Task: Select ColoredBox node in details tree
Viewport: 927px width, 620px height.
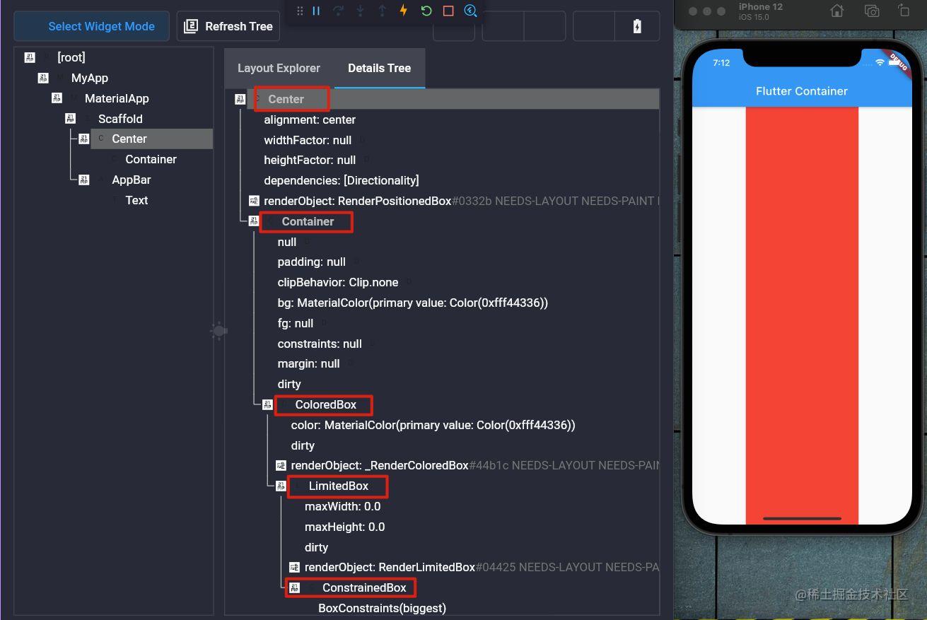Action: (325, 404)
